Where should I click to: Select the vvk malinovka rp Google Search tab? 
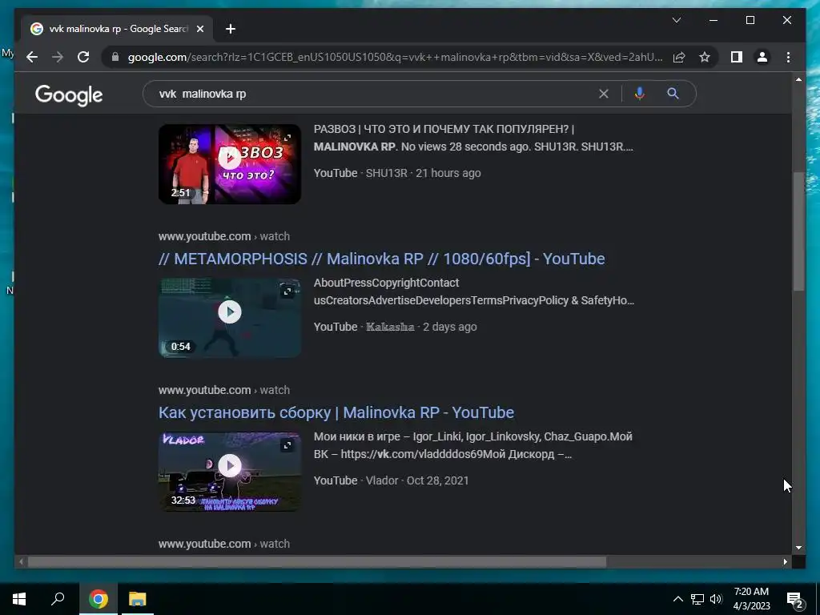click(117, 29)
